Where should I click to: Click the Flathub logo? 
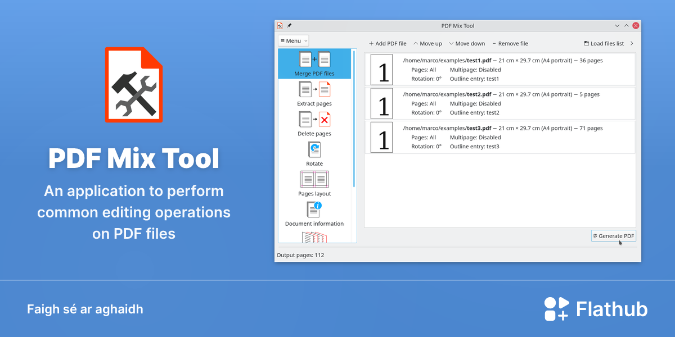click(596, 309)
